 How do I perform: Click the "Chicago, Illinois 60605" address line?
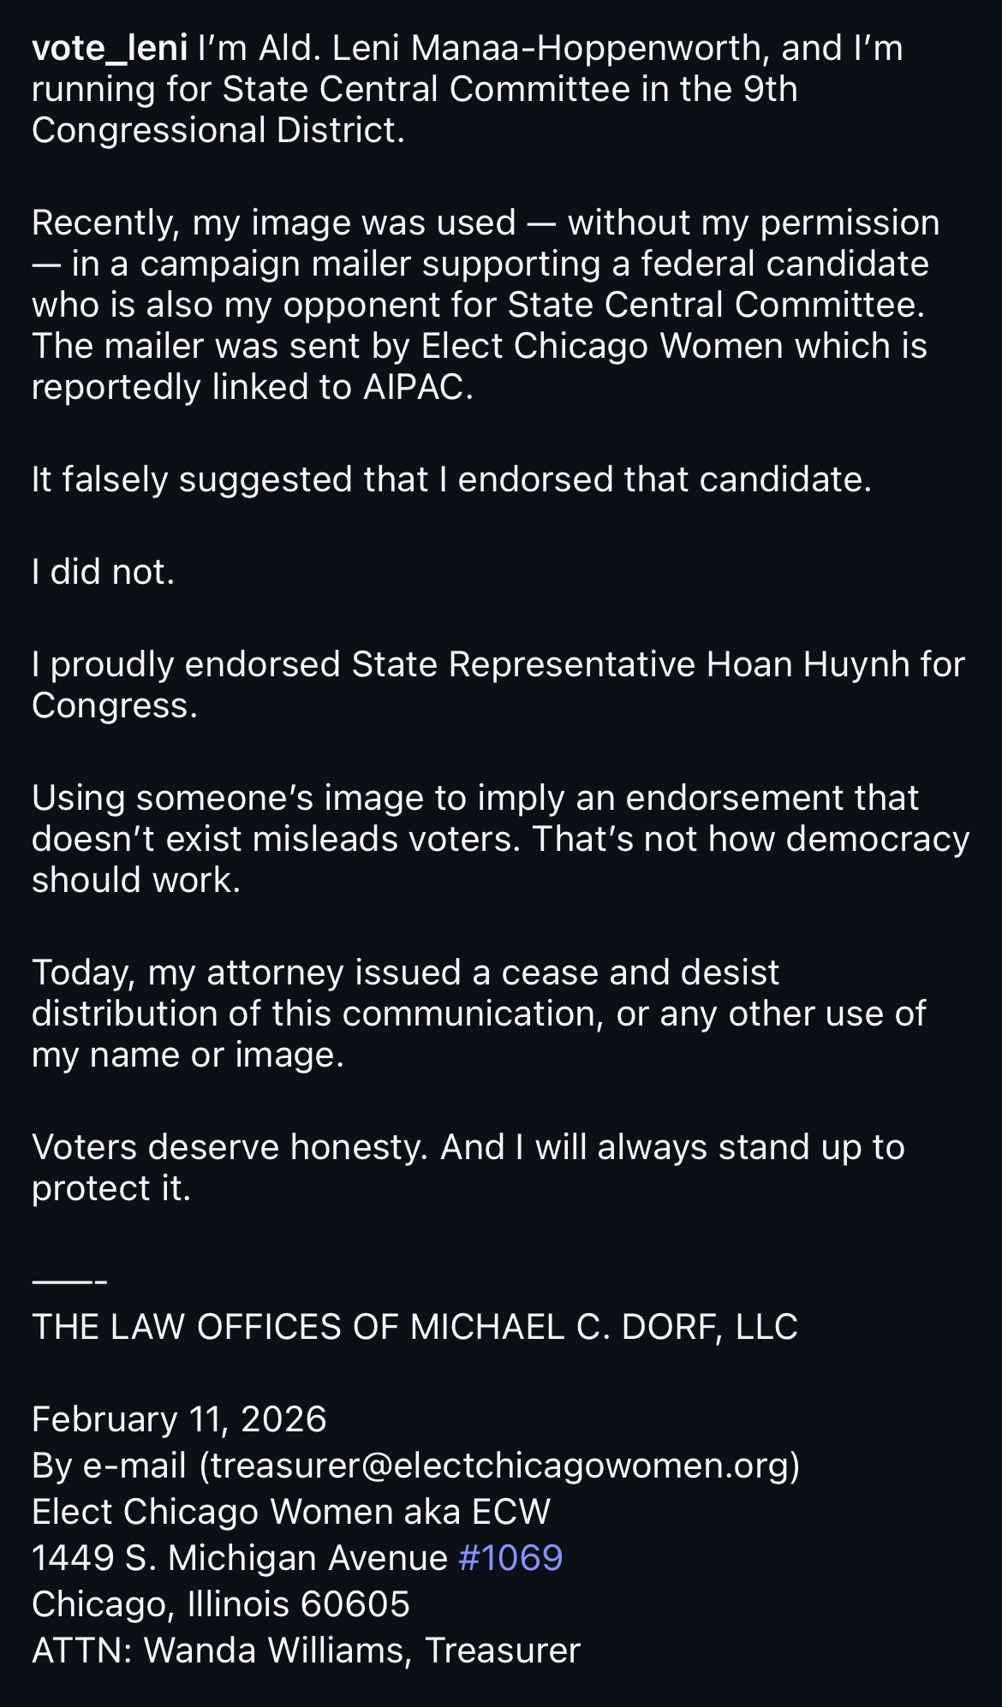pyautogui.click(x=220, y=1603)
